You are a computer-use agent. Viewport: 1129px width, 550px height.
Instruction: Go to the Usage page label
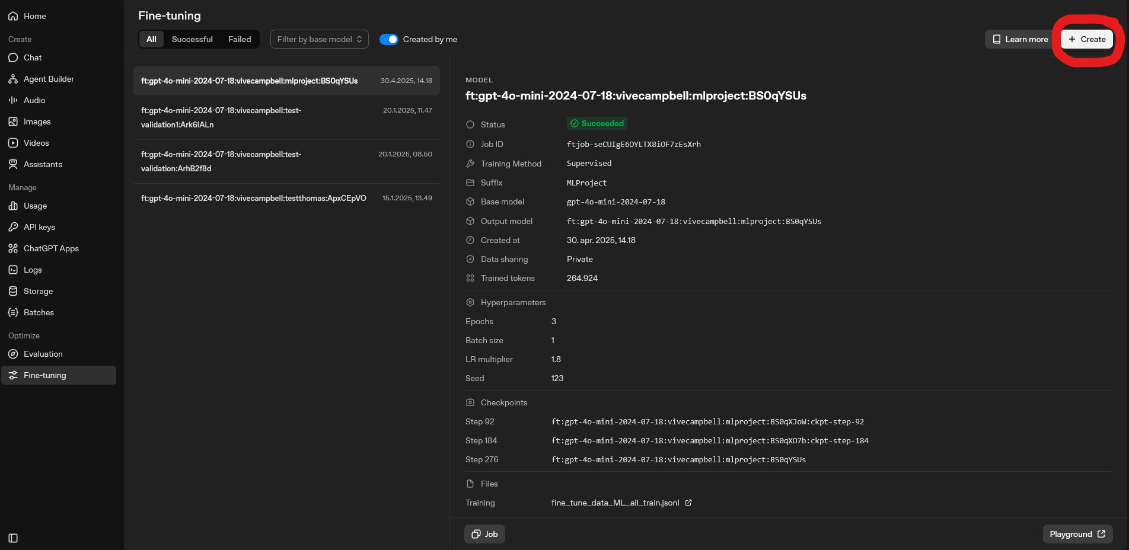35,206
